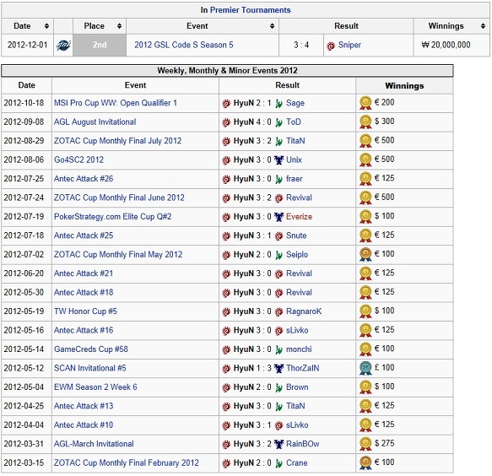Click the team logo icon in the GSL row
Screen dimensions: 492x476
point(63,46)
